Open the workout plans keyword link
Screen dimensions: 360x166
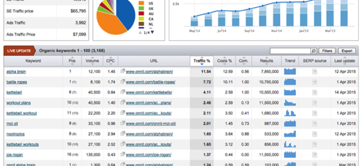[18, 103]
